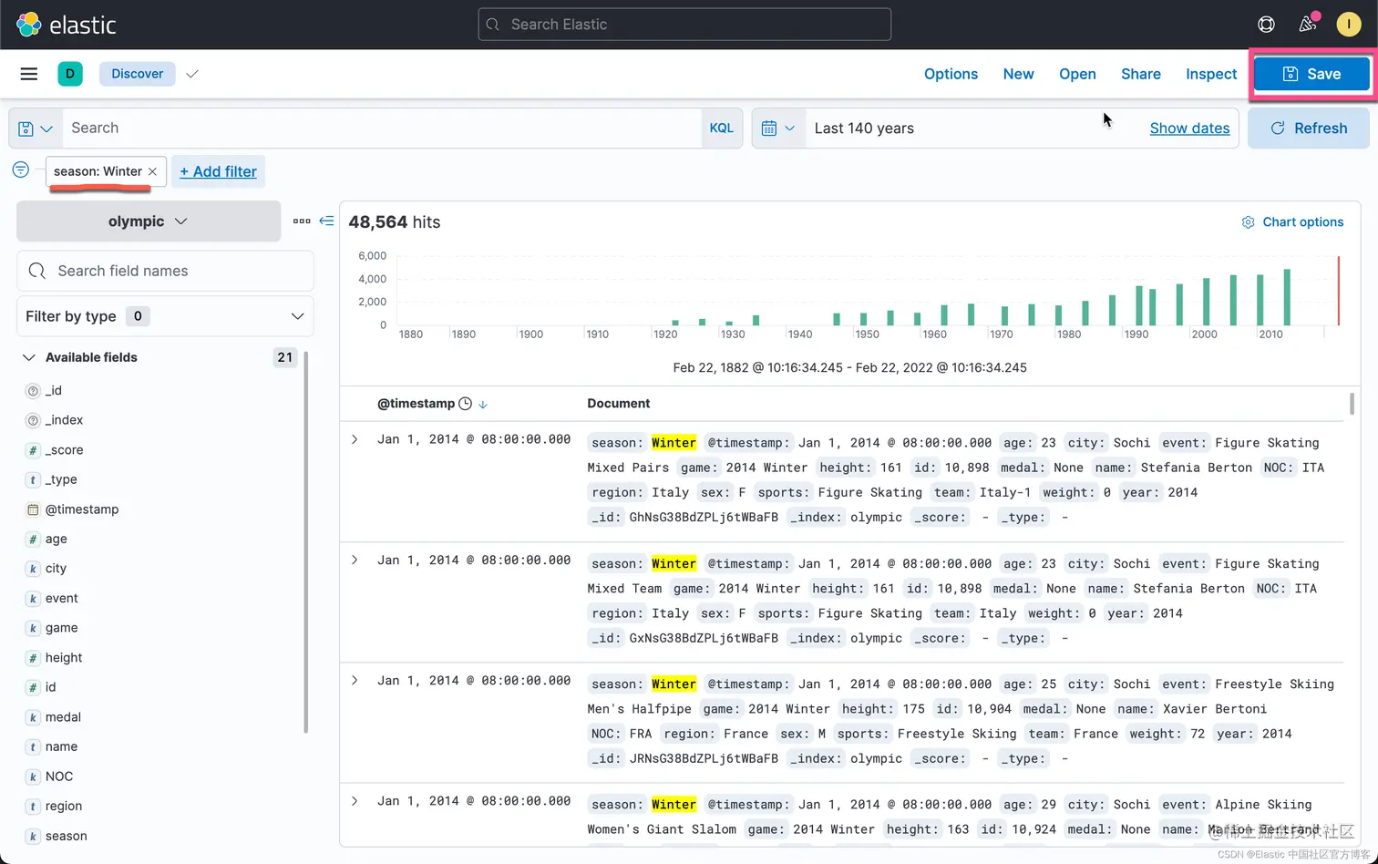Select the age field

click(57, 540)
